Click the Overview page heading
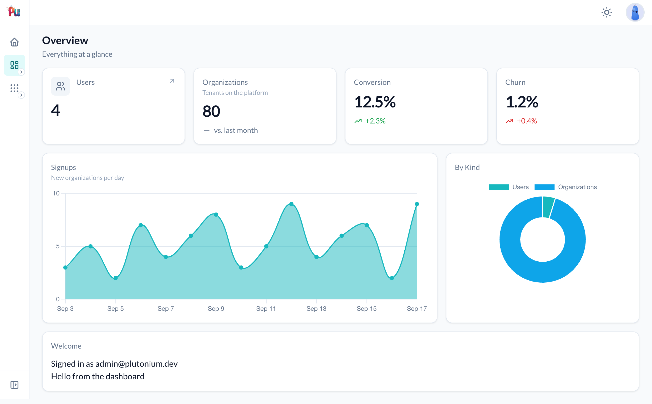This screenshot has height=404, width=652. 65,41
